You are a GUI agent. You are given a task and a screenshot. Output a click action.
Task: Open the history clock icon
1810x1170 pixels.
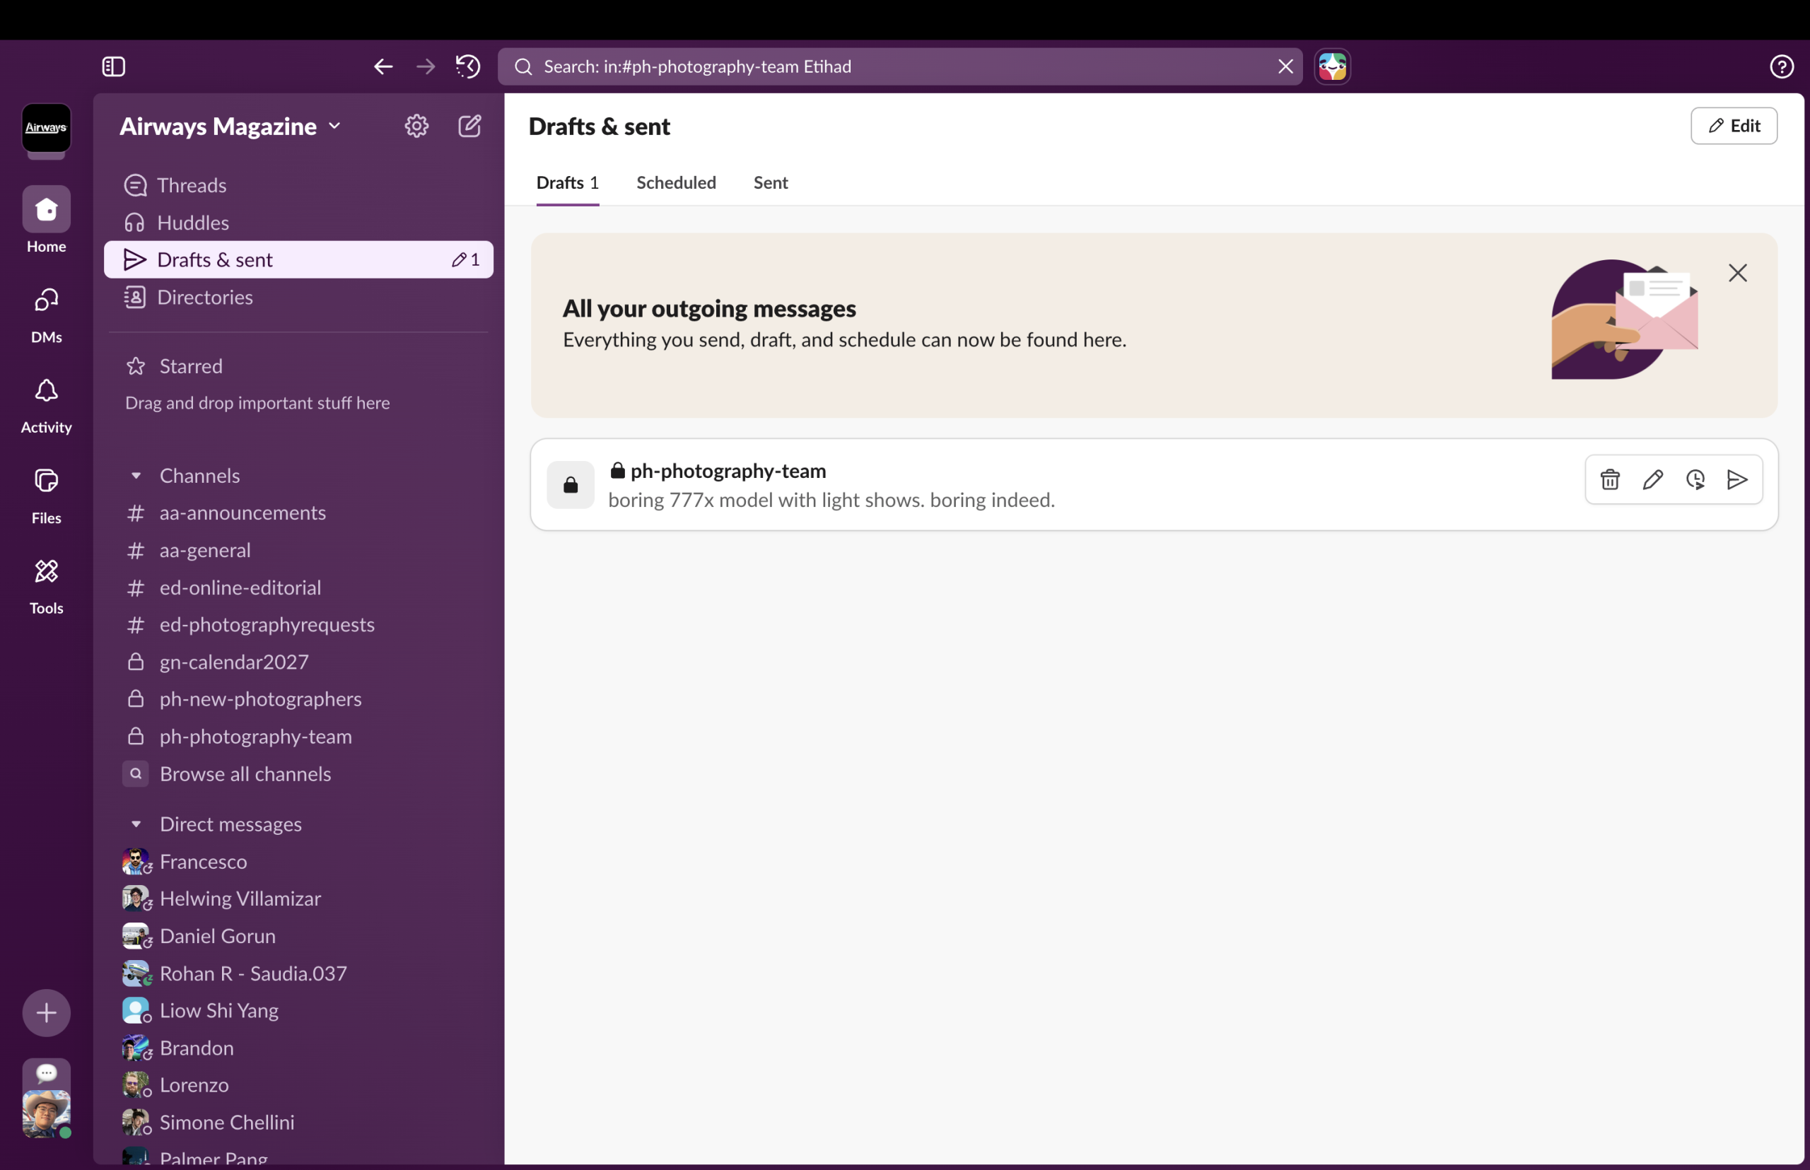pyautogui.click(x=467, y=67)
